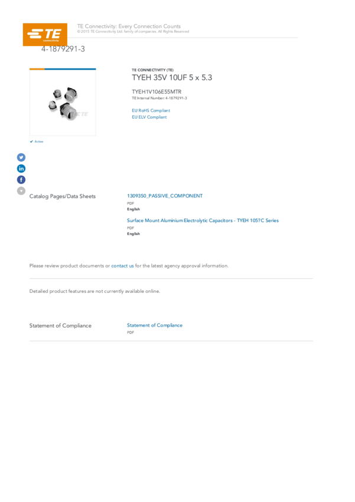Viewport: 355px width, 502px height.
Task: Share page via LinkedIn icon
Action: coord(21,168)
